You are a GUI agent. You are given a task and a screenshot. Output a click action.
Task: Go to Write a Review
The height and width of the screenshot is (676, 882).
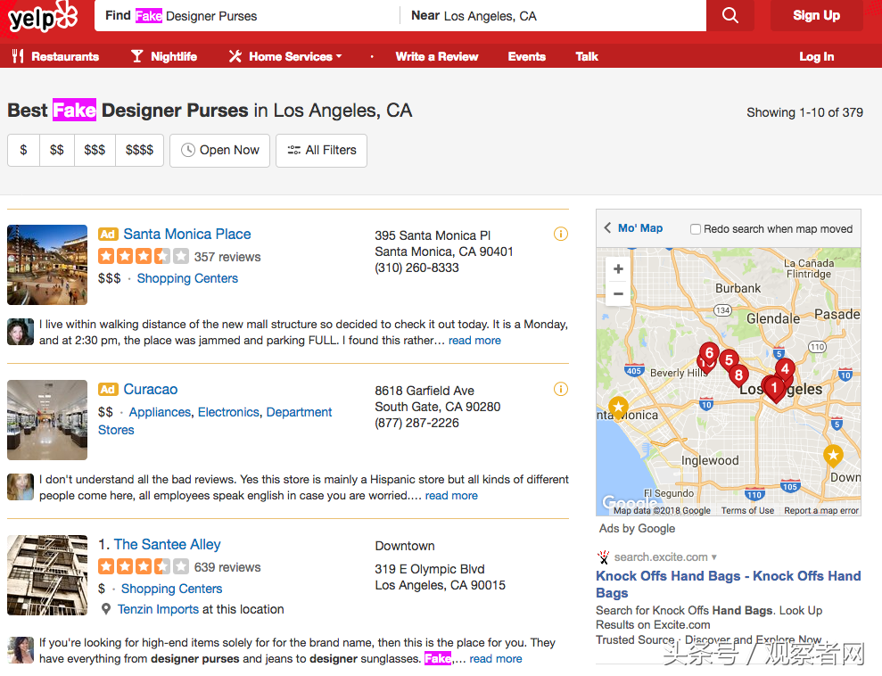(x=437, y=56)
